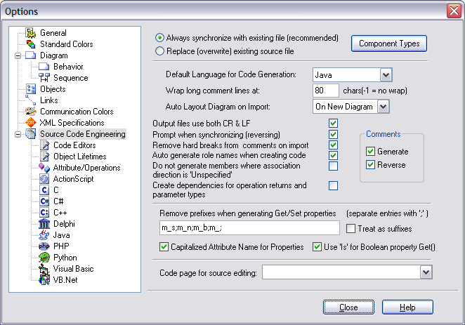Close the Options dialog window
The height and width of the screenshot is (325, 465).
[454, 11]
